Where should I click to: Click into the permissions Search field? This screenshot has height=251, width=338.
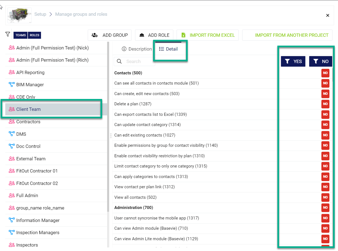pyautogui.click(x=138, y=61)
